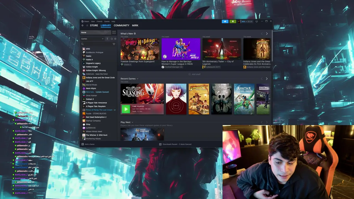Screen dimensions: 354x199
Task: Go back with the Steam back arrow
Action: coord(82,25)
